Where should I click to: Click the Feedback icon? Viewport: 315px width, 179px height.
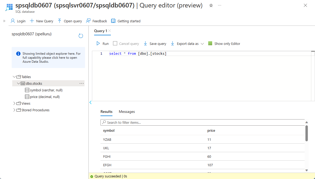click(88, 21)
